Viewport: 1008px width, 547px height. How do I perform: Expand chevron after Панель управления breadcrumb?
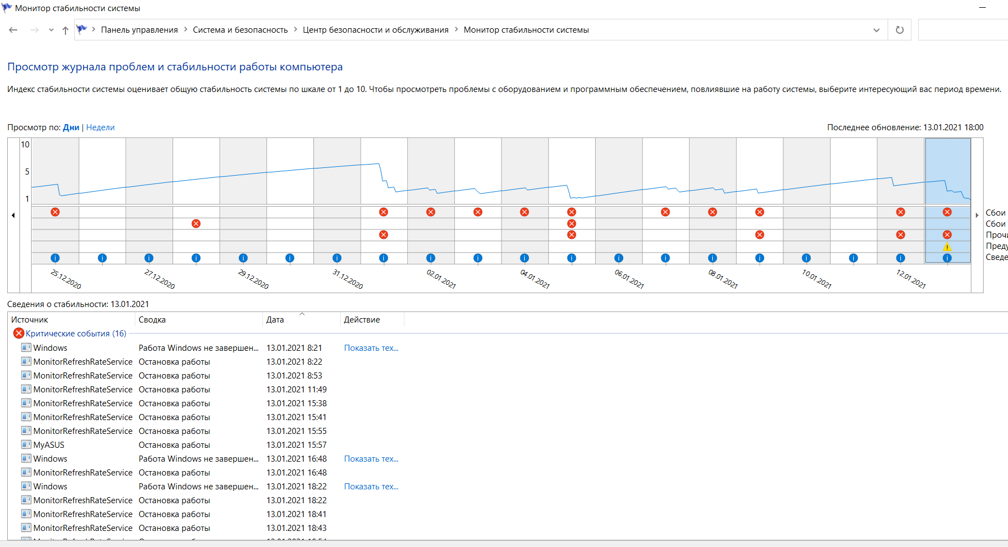pos(185,29)
